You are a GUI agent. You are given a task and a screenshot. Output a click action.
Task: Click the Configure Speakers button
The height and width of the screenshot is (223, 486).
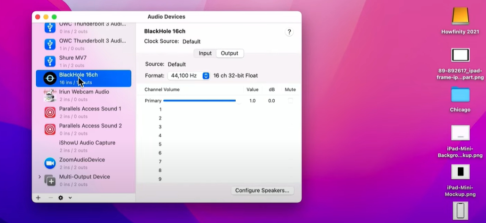tap(262, 191)
